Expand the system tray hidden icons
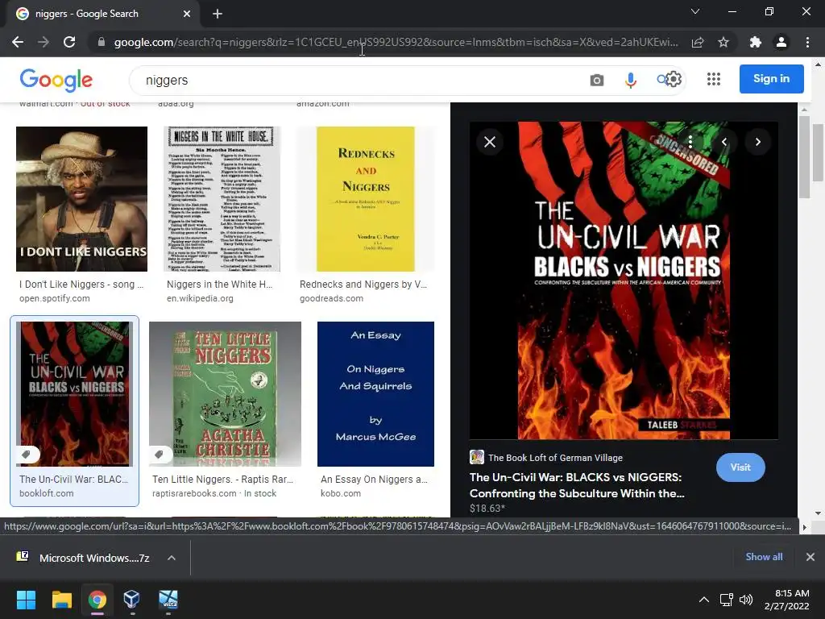Viewport: 825px width, 619px height. [703, 600]
